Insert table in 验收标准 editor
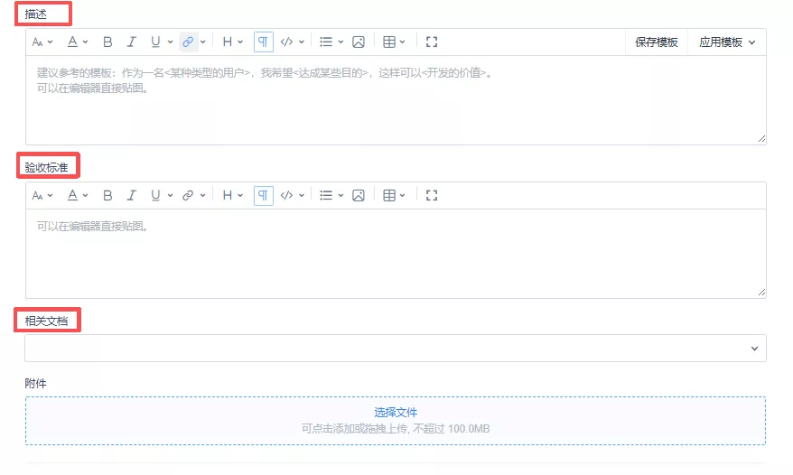Screen dimensions: 793x475 (389, 195)
